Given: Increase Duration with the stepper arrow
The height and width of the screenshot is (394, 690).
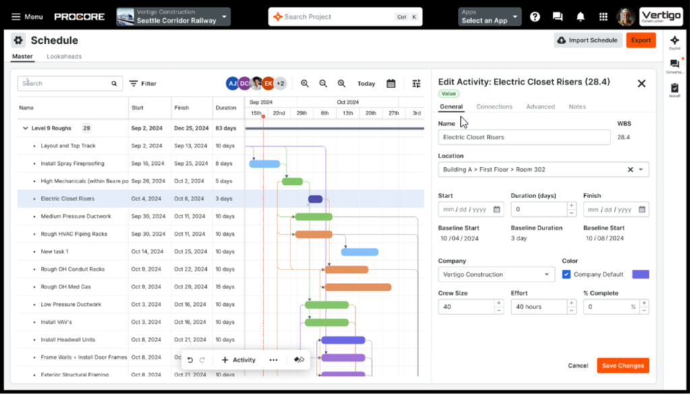Looking at the screenshot, I should pos(571,205).
